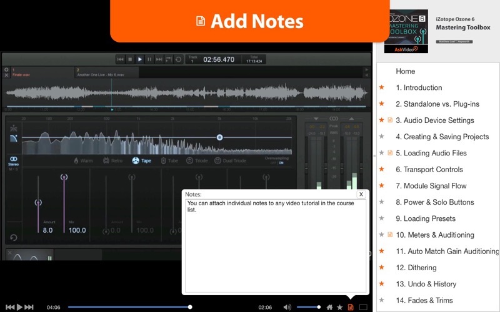The height and width of the screenshot is (312, 500).
Task: Select lesson 8. Power & Solo Buttons
Action: click(435, 202)
